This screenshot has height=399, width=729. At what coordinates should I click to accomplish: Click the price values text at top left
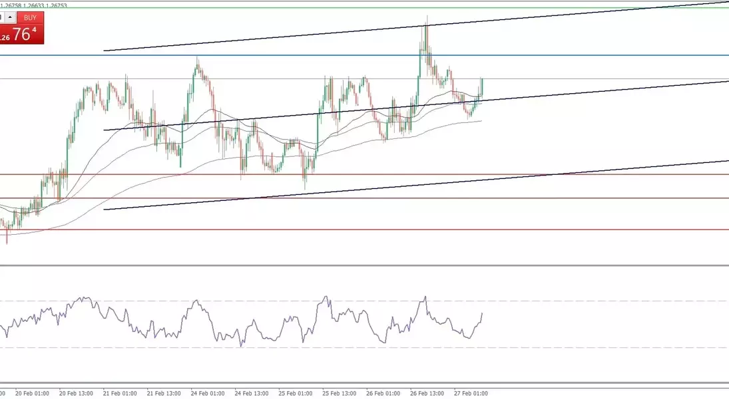point(33,5)
